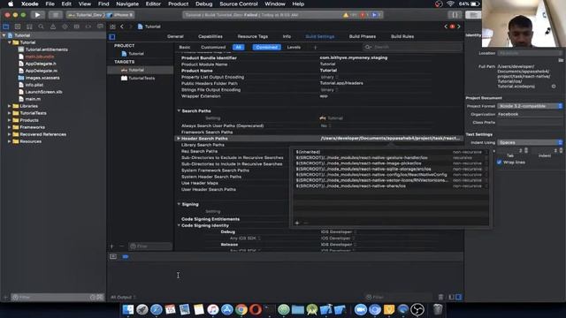
Task: Expand the Frameworks group
Action: (x=9, y=127)
